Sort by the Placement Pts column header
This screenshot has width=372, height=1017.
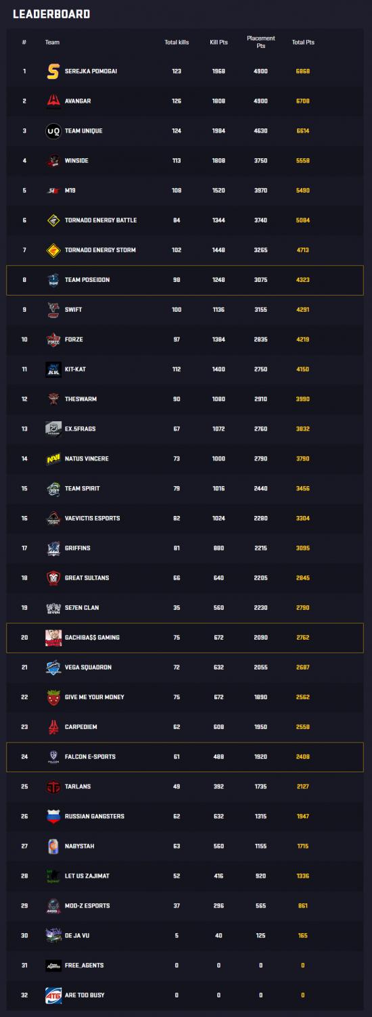pos(261,42)
